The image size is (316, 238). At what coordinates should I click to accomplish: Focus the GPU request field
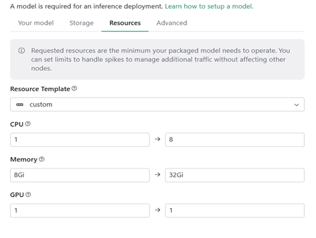[80, 210]
